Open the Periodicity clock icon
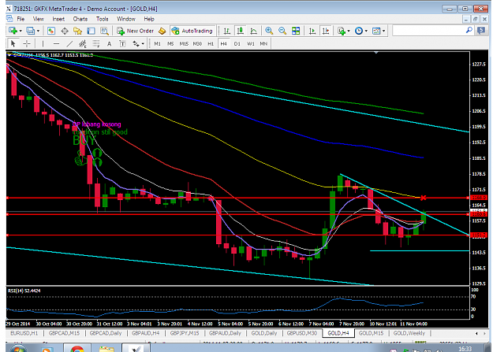493x352 pixels. pyautogui.click(x=359, y=31)
